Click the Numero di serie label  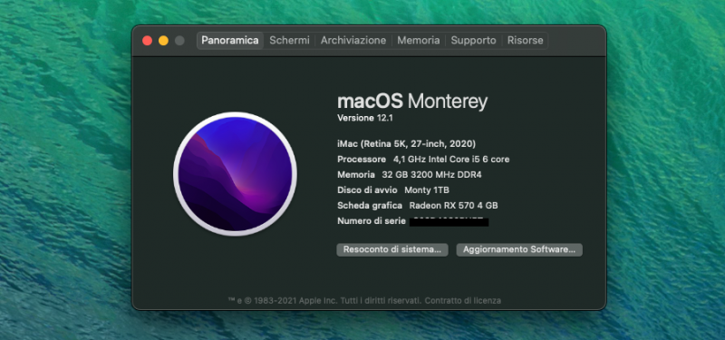(x=372, y=221)
